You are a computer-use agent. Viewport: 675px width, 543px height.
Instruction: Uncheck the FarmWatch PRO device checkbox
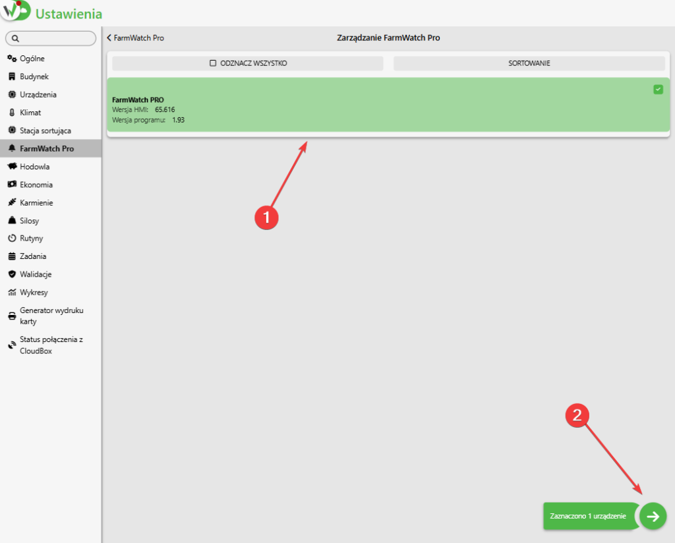click(658, 90)
